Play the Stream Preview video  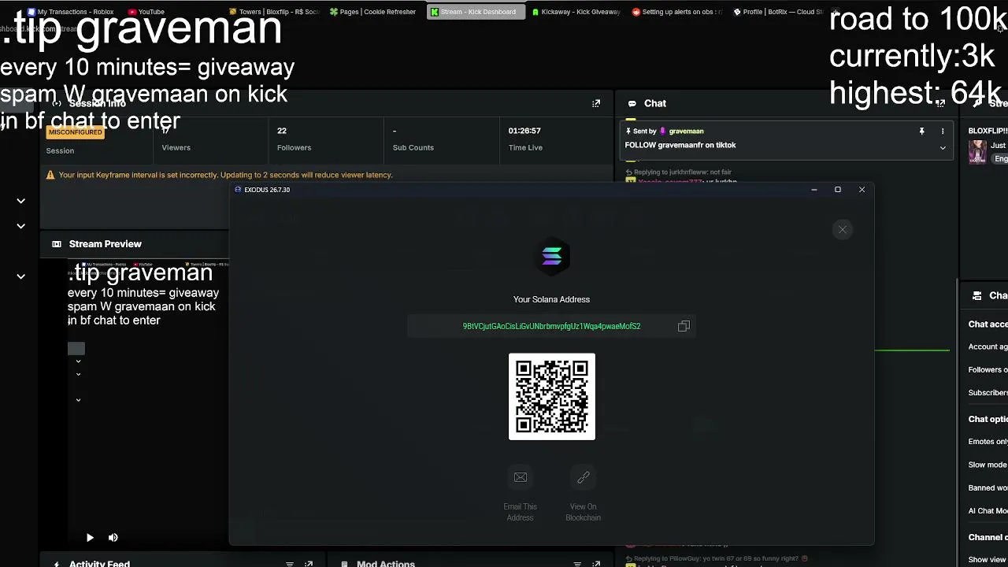[x=90, y=537]
